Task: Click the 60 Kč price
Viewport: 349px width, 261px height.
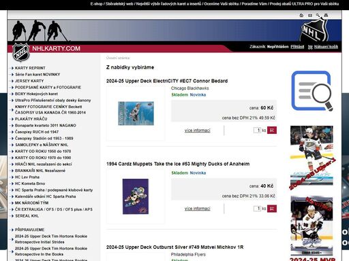Action: click(267, 108)
